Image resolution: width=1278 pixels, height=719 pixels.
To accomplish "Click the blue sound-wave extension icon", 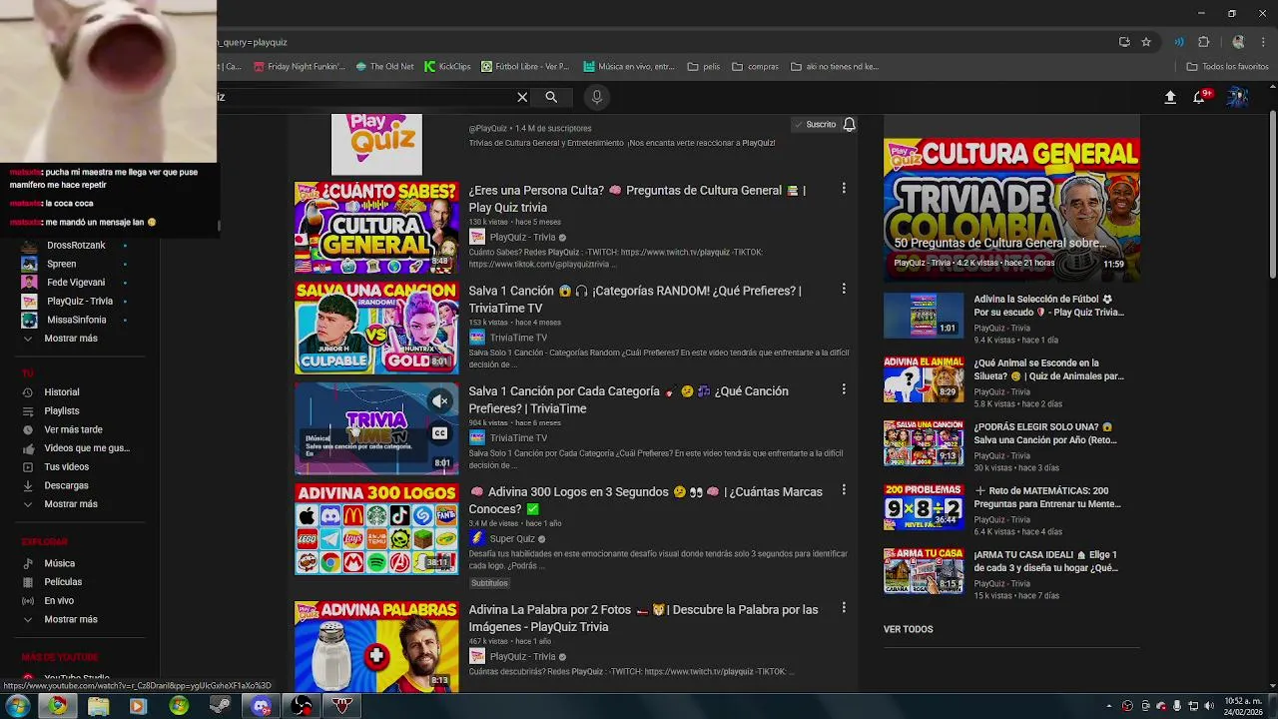I will coord(1179,42).
